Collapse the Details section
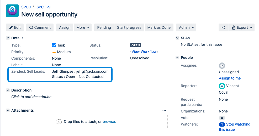 tap(8, 38)
